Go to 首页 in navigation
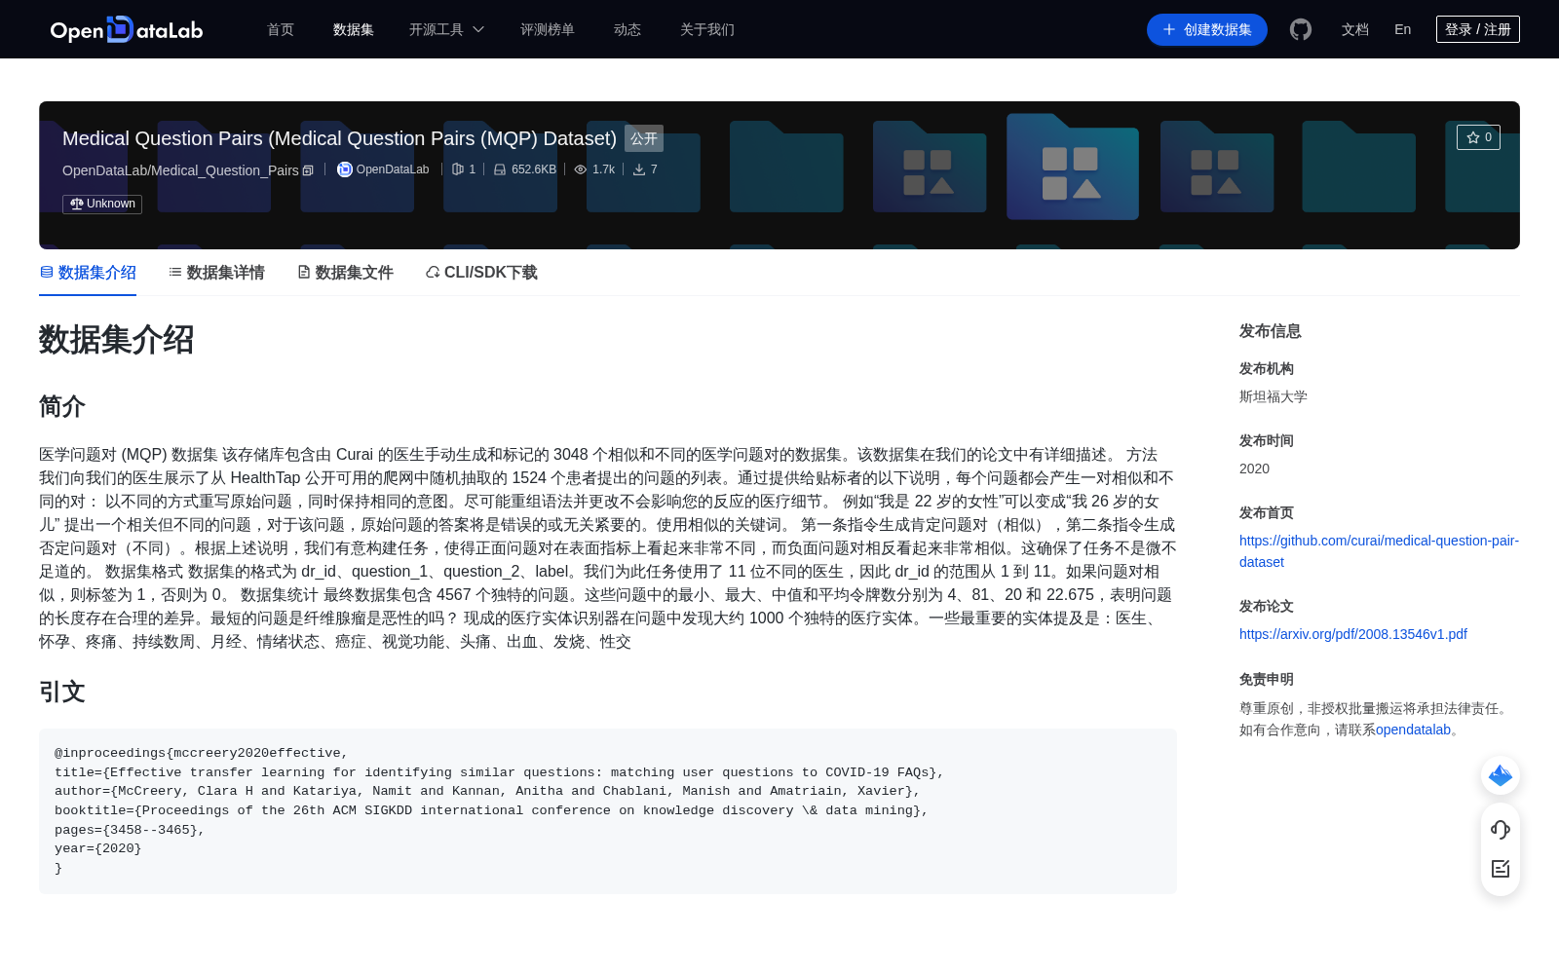 (281, 29)
